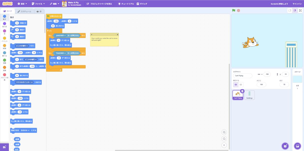Hide the sprite using crossed-eye toggle
Screen dimensions: 304x151
(x=241, y=85)
